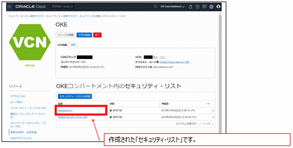This screenshot has width=293, height=148.
Task: Click the Oracle Cloud logo
Action: pos(30,6)
